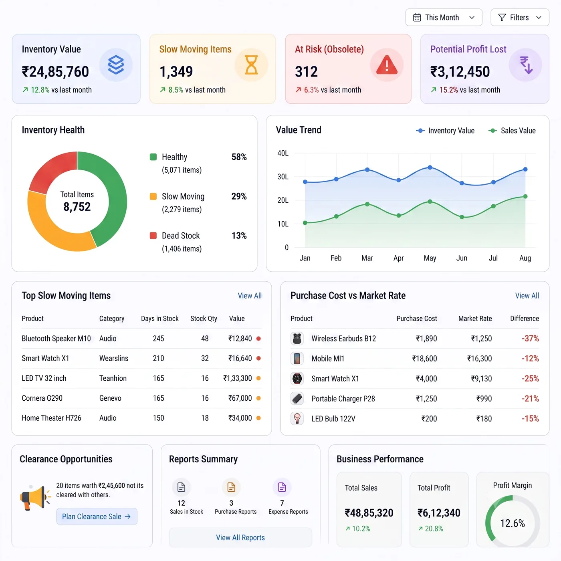This screenshot has width=561, height=561.
Task: Click View All in Top Slow Moving Items
Action: 250,296
